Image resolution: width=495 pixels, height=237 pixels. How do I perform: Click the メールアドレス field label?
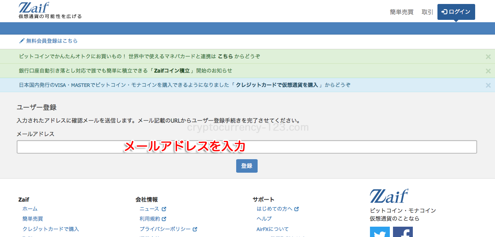coord(35,134)
